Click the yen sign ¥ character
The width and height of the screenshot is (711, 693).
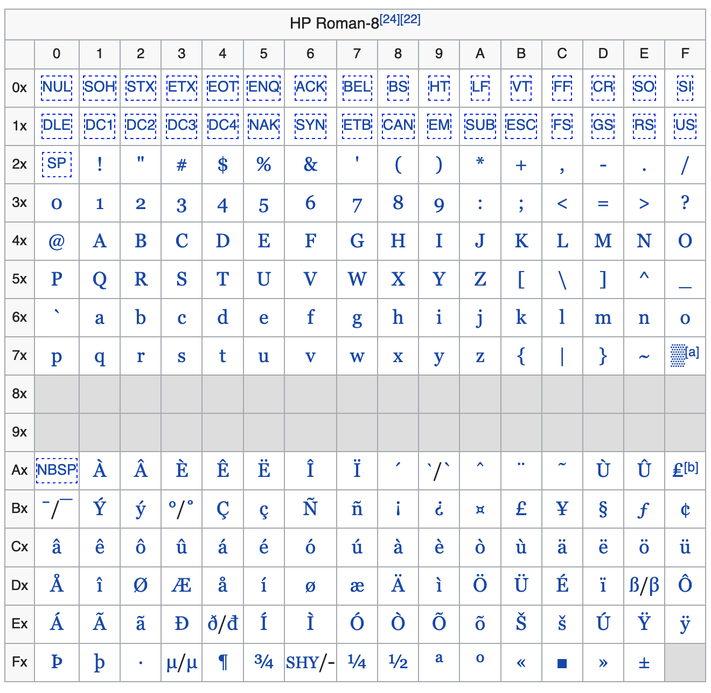tap(562, 509)
